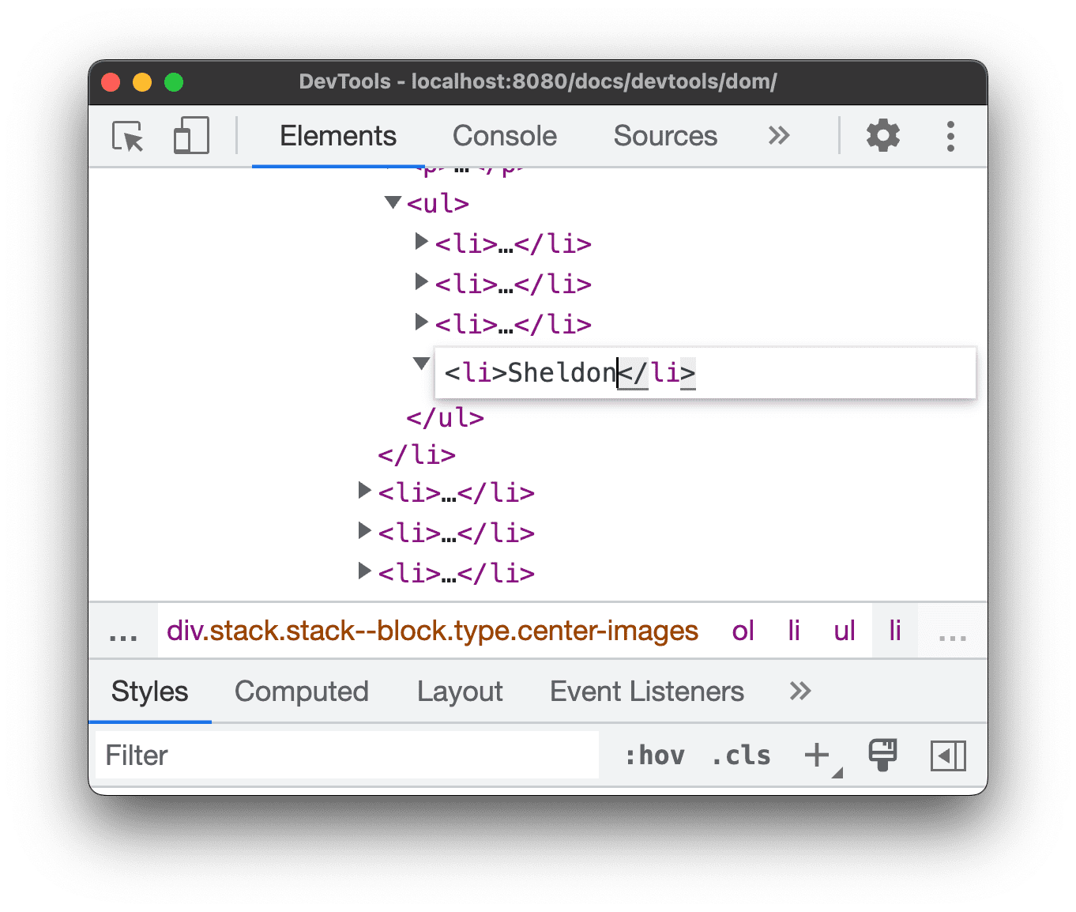Close the DevTools window red button
Image resolution: width=1076 pixels, height=912 pixels.
(111, 82)
